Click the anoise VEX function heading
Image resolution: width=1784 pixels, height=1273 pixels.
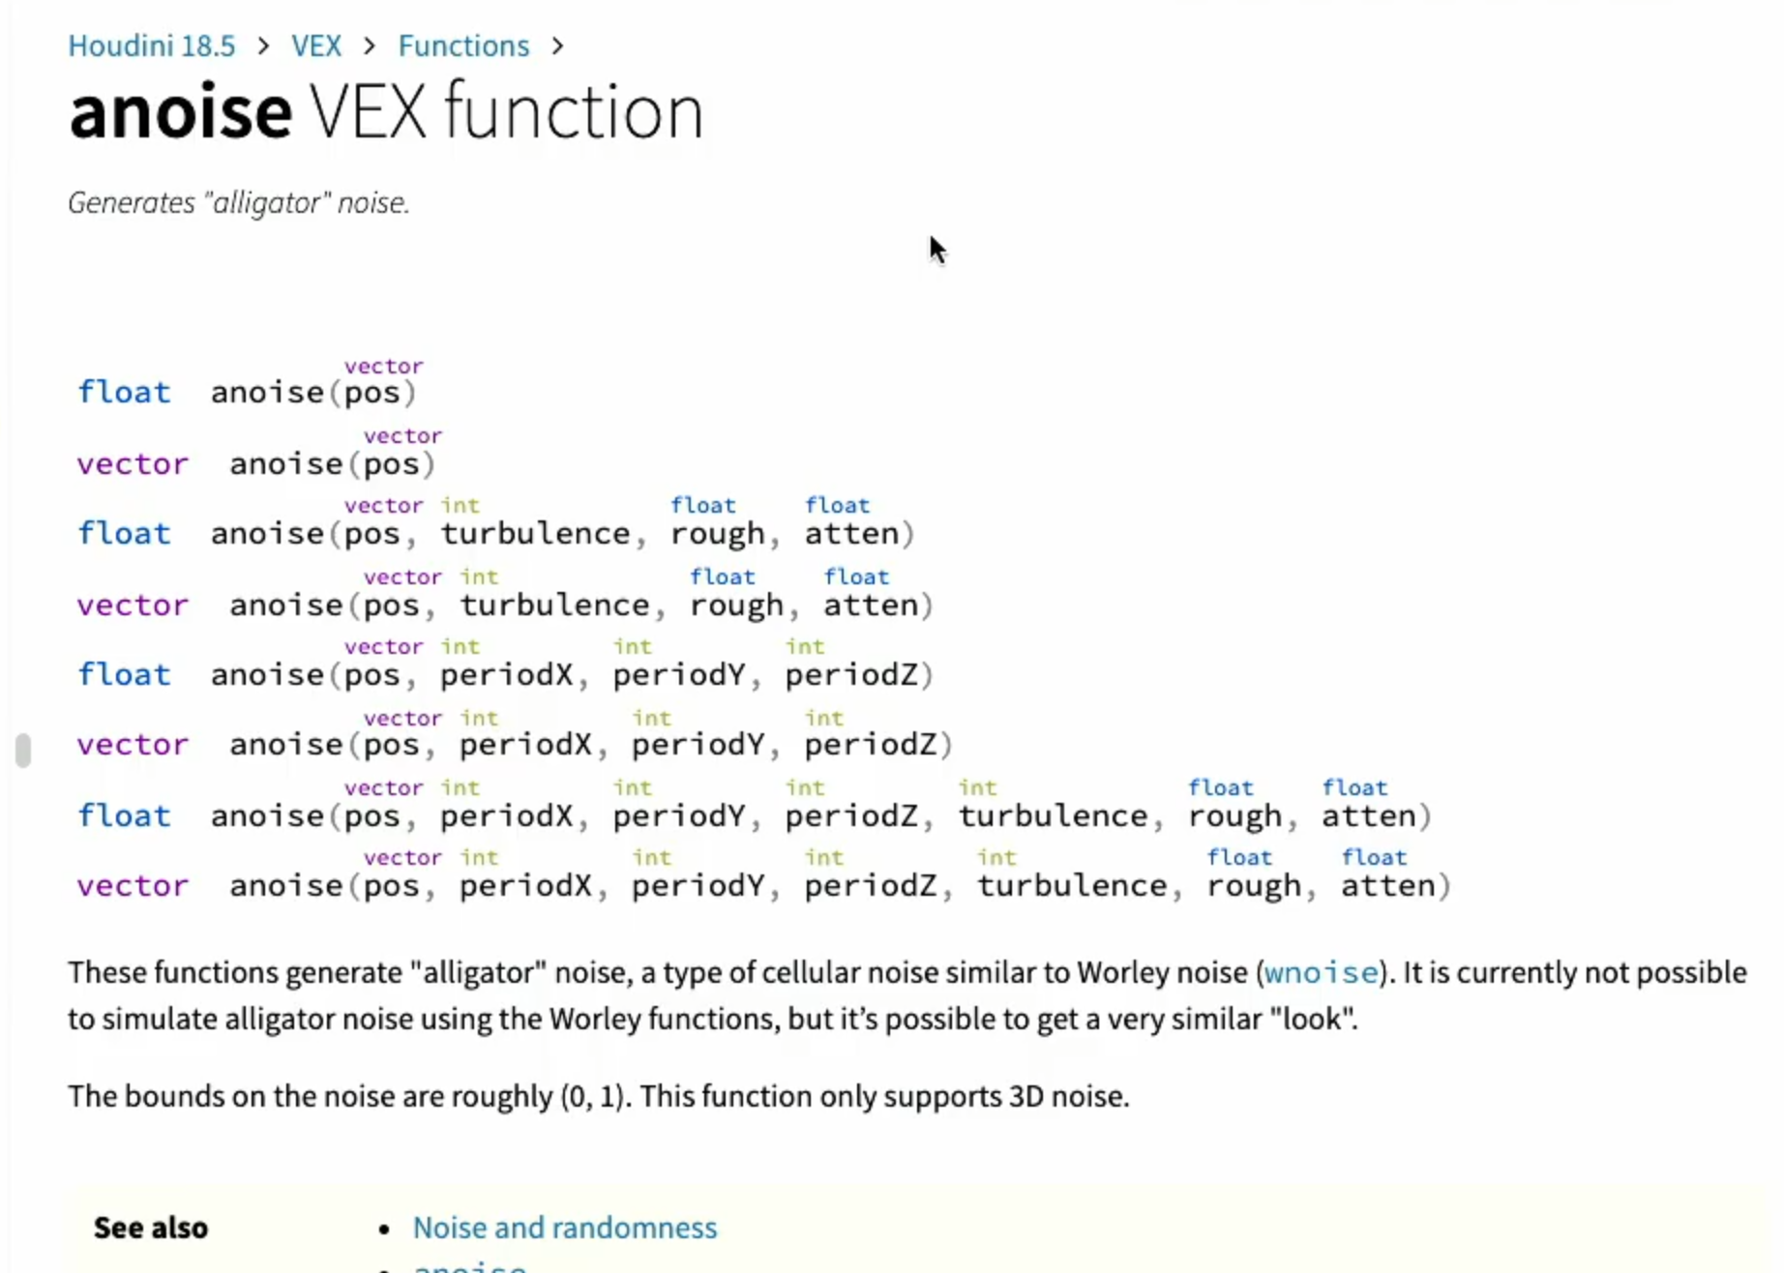click(386, 112)
